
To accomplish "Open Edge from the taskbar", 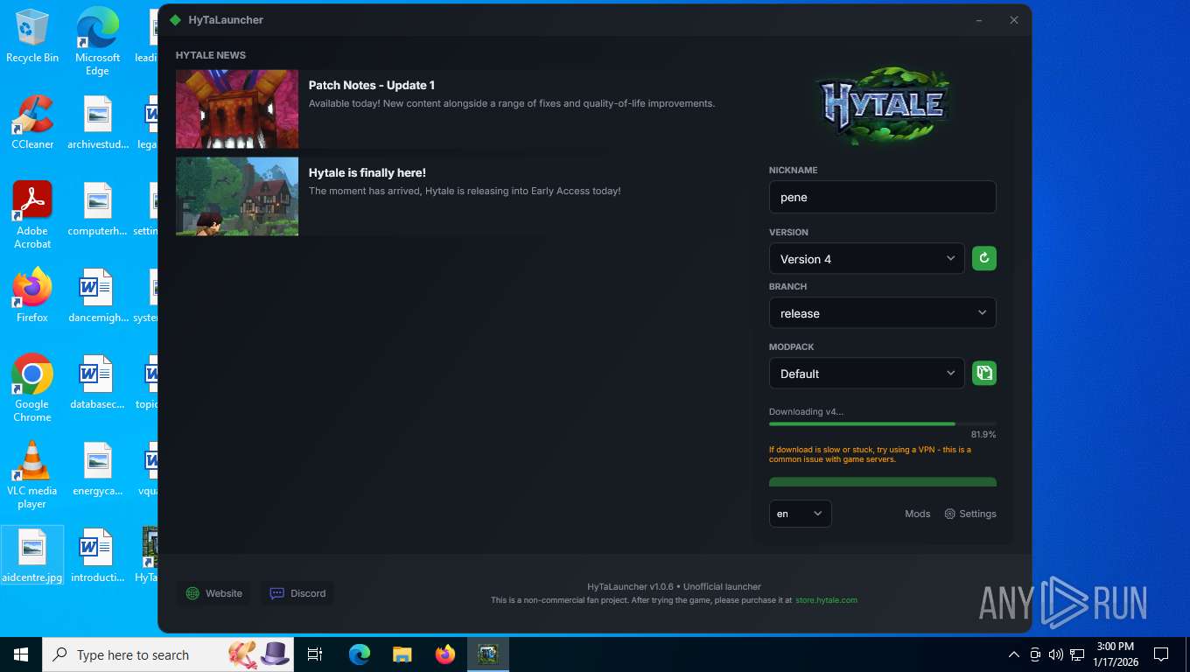I will coord(359,654).
